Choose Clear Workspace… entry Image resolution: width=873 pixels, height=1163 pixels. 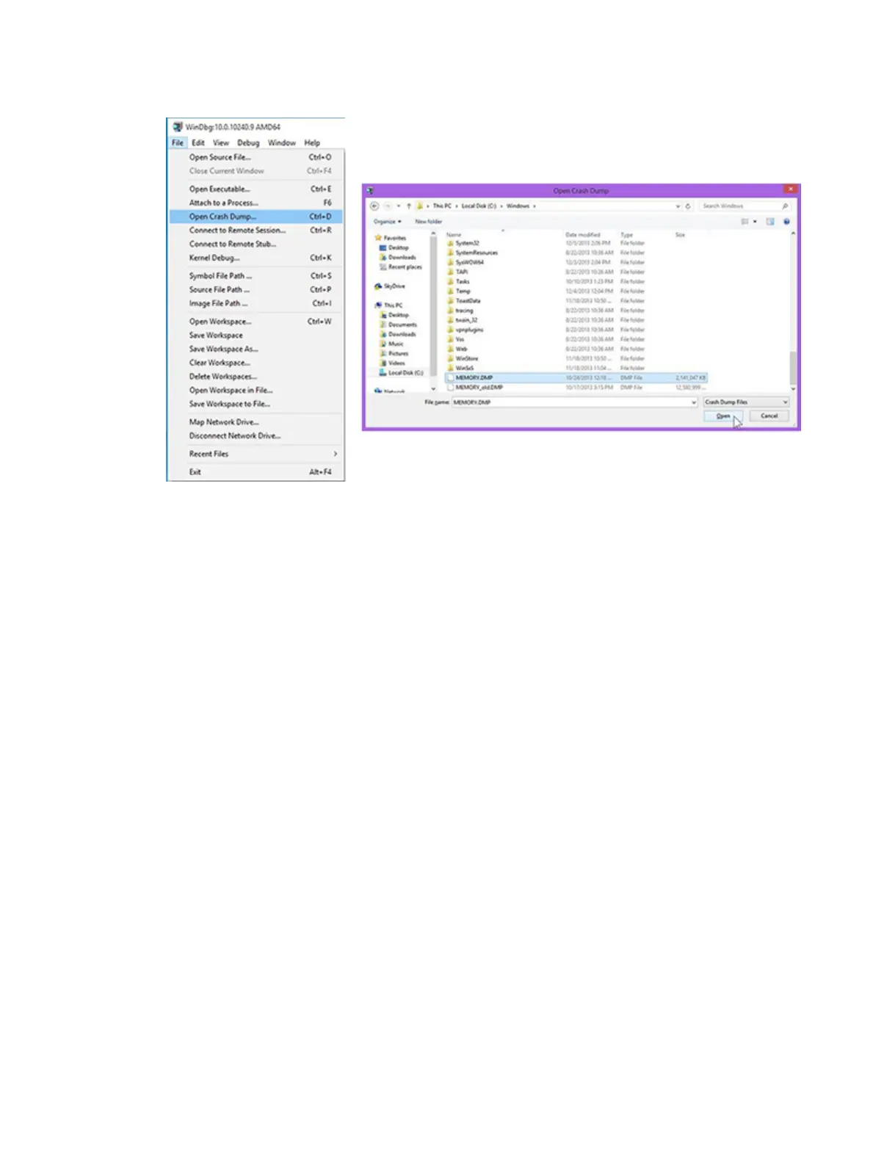click(x=256, y=363)
